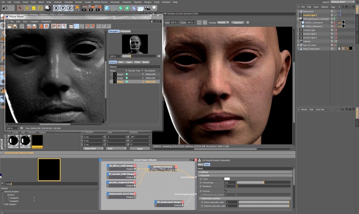This screenshot has width=359, height=214.
Task: Select the yellow Scale tool icon
Action: (34, 8)
